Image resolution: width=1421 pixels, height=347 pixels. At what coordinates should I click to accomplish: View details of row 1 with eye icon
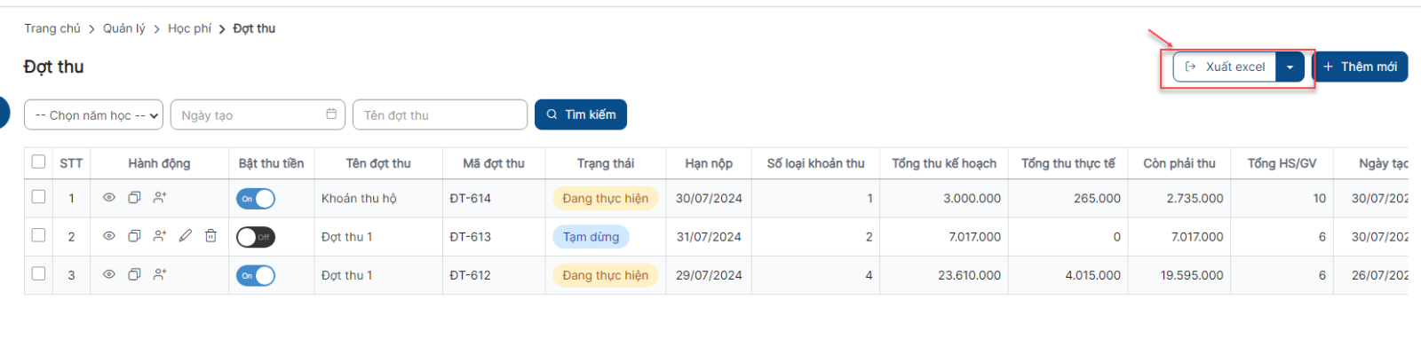(109, 198)
